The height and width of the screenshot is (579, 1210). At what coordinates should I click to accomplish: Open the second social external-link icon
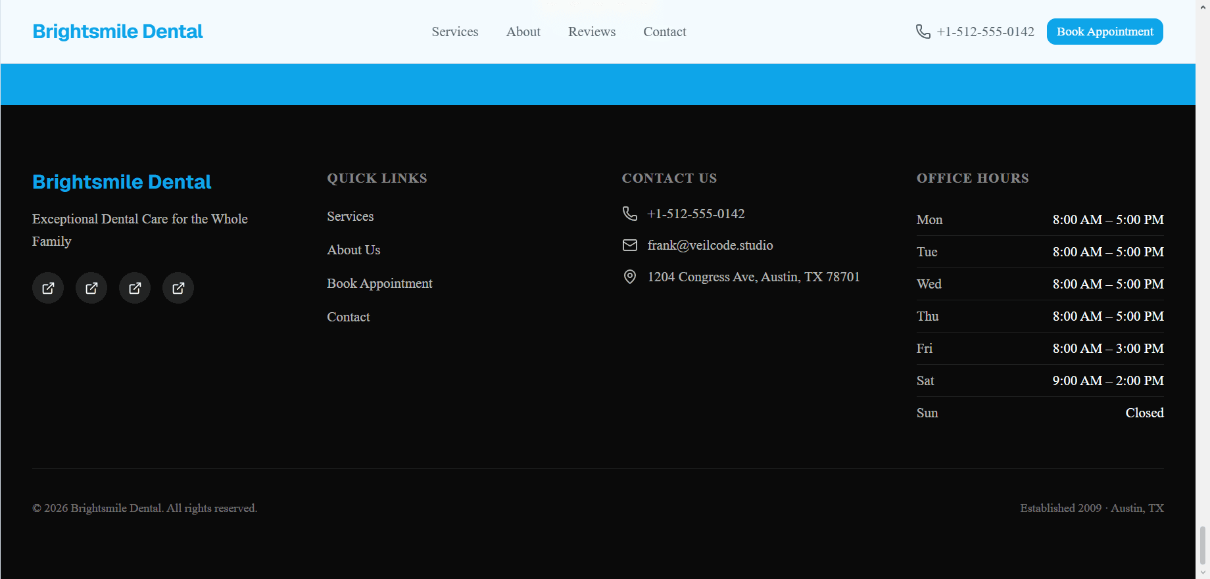tap(91, 288)
